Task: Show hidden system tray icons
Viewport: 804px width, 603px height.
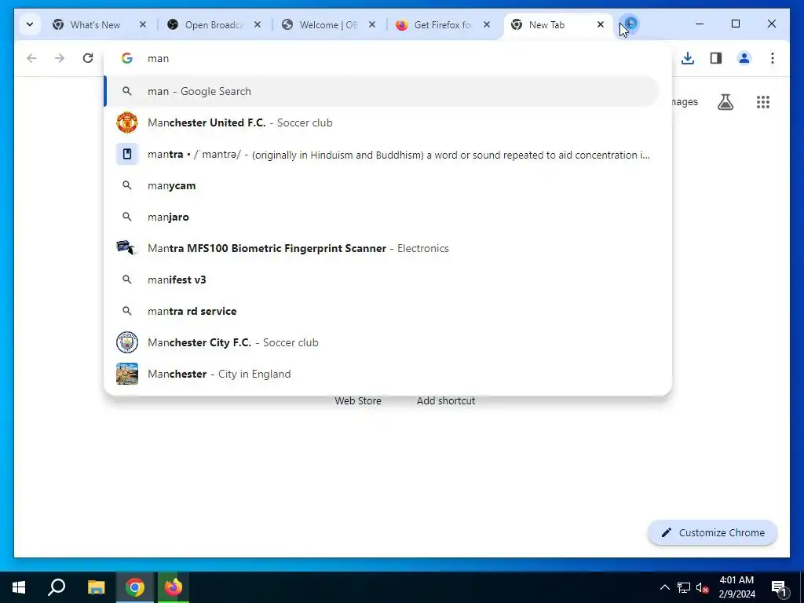Action: pyautogui.click(x=664, y=587)
